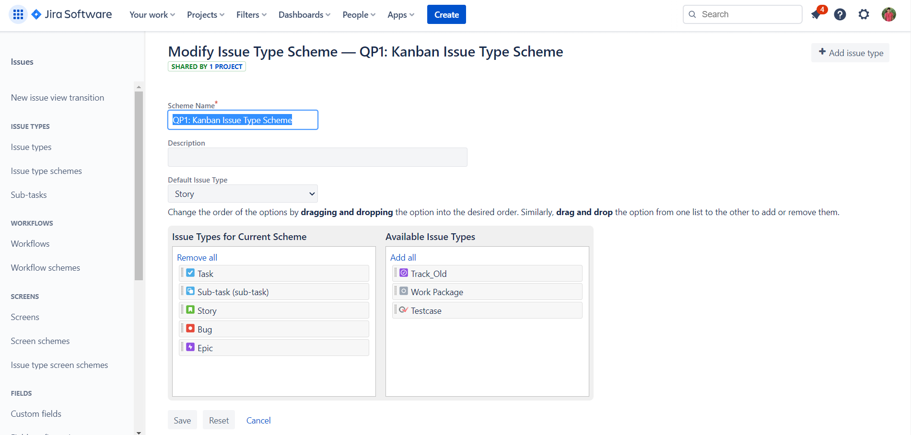Expand the Apps menu

401,15
